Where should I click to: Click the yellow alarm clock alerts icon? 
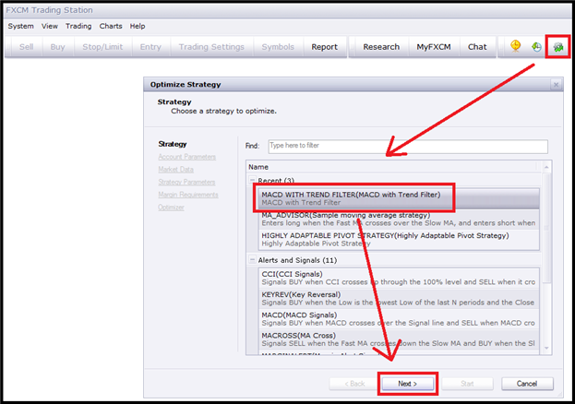(516, 46)
